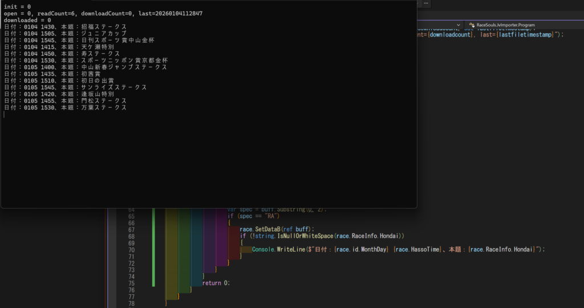The image size is (584, 308).
Task: Click the green change indicator bar in margin
Action: tap(153, 246)
